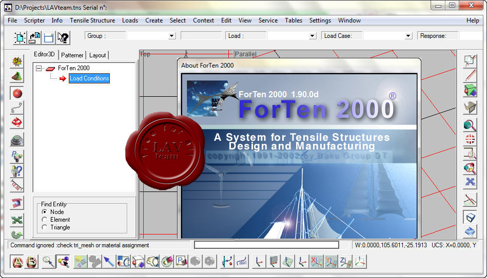Select the Node radio button
The image size is (487, 278).
(45, 211)
